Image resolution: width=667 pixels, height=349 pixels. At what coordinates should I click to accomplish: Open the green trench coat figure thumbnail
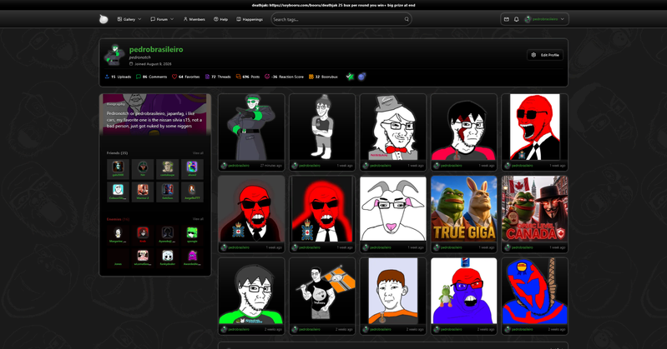pos(251,127)
